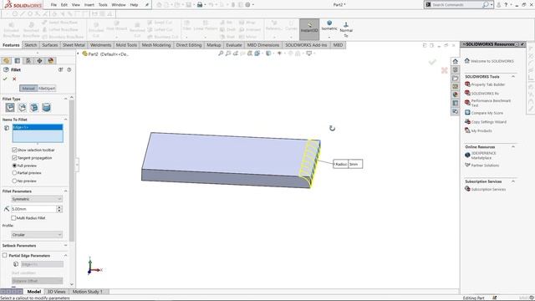Collapse the SOLIDWORKS Tools section

tap(513, 76)
